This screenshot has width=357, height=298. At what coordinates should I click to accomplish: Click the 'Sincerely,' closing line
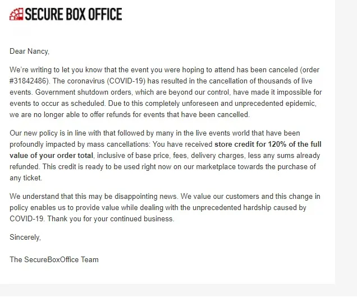[x=25, y=238]
